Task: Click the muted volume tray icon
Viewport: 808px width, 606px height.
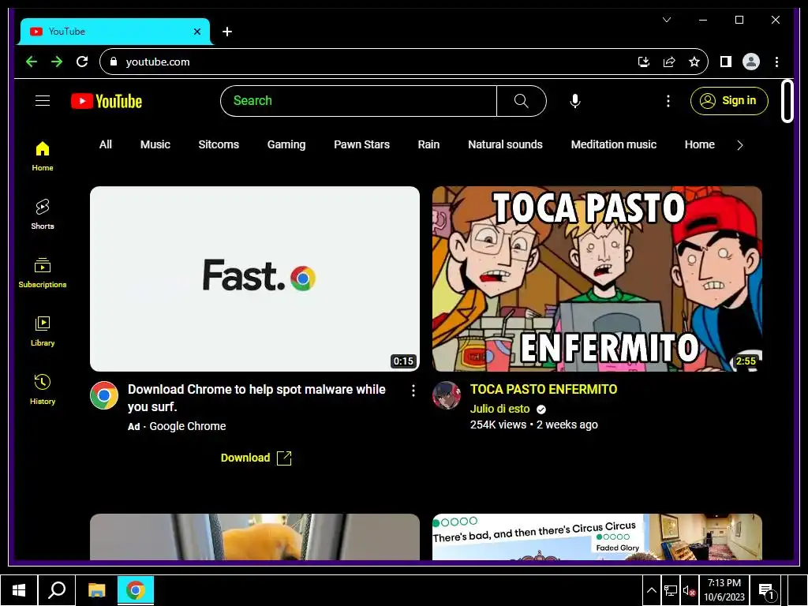Action: coord(689,590)
